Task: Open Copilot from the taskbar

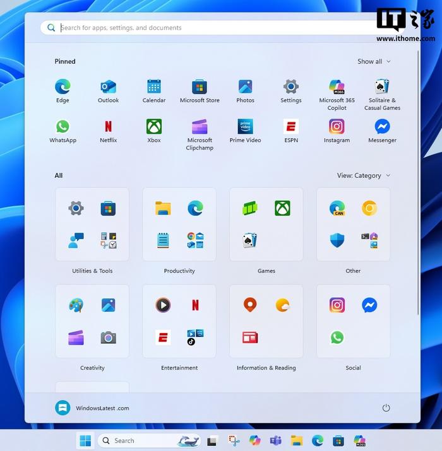Action: [255, 440]
